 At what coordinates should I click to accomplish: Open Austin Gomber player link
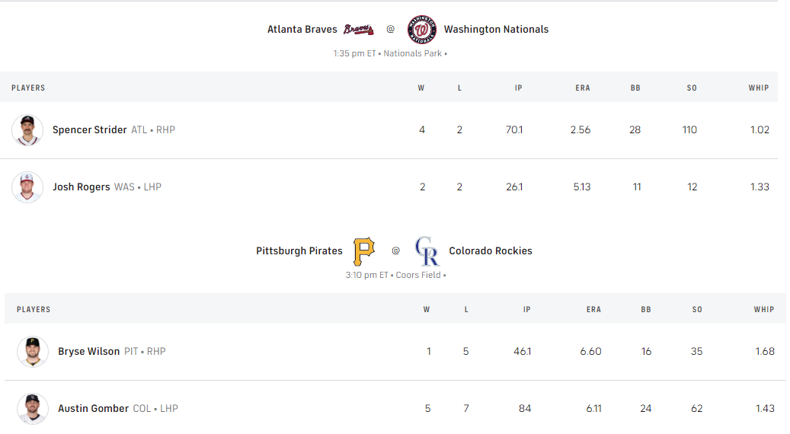coord(94,409)
